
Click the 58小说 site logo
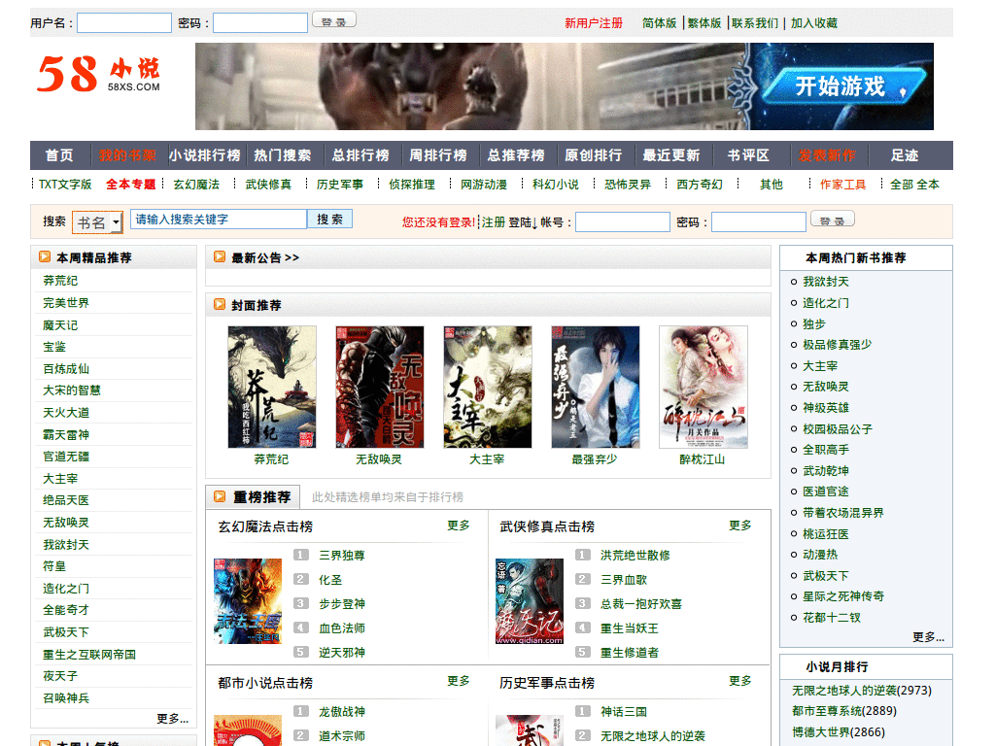[99, 74]
